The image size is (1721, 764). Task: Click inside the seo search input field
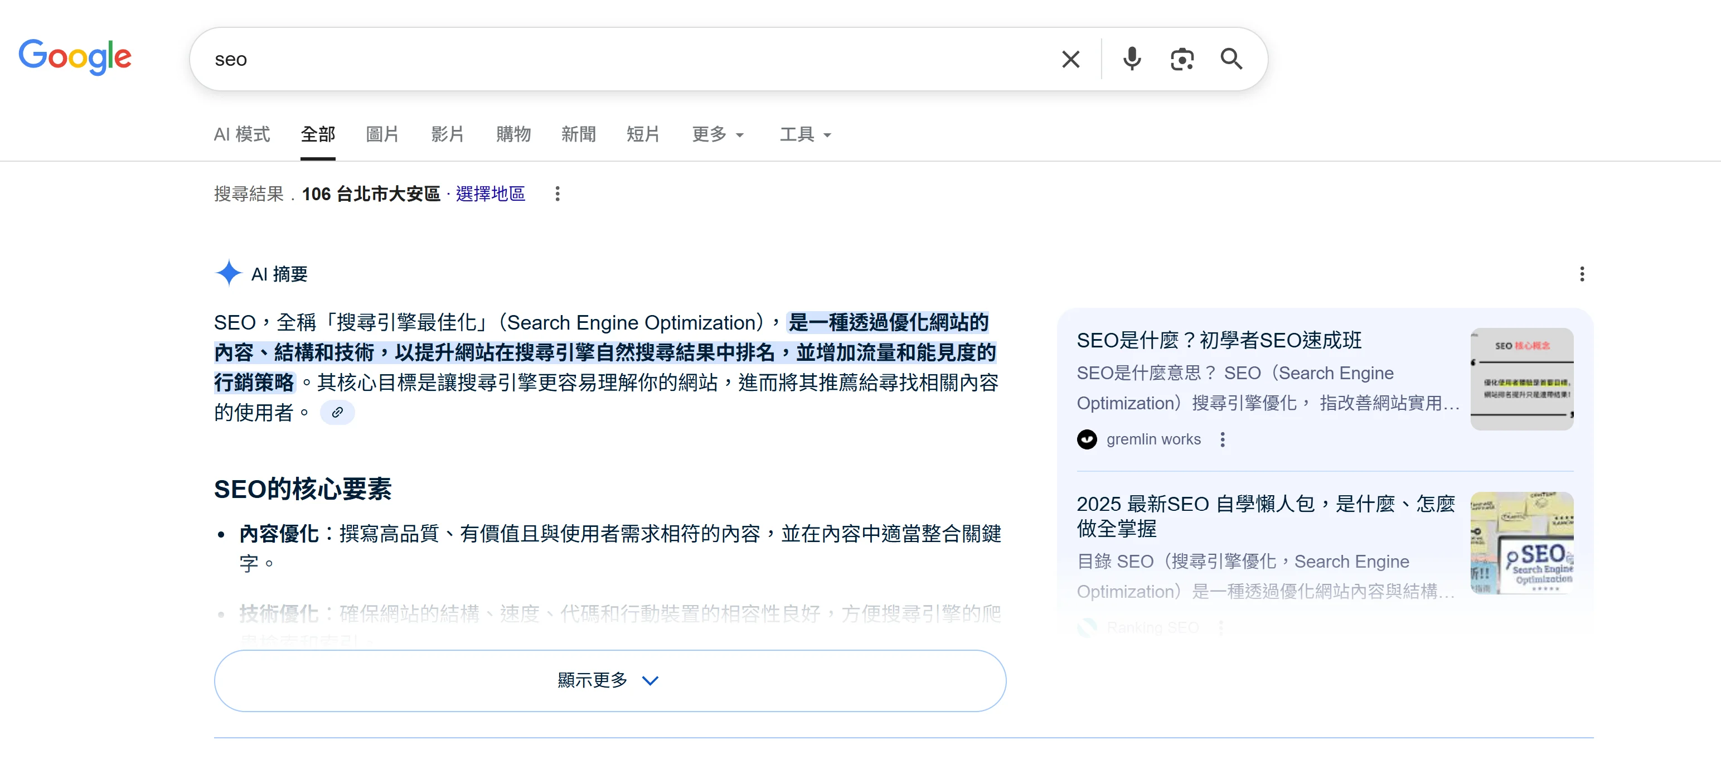click(x=602, y=60)
